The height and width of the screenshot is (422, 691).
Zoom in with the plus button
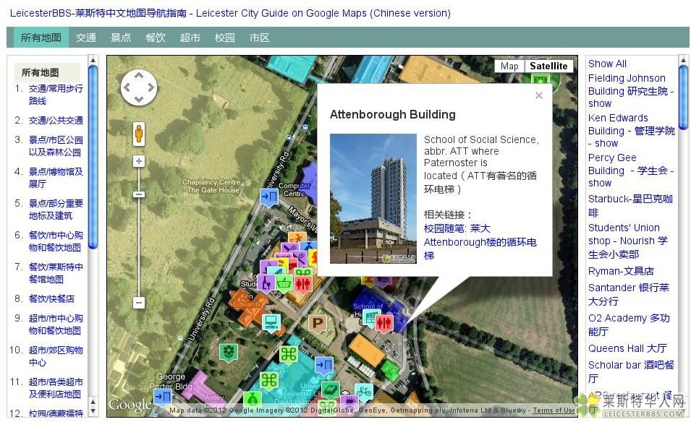(139, 161)
